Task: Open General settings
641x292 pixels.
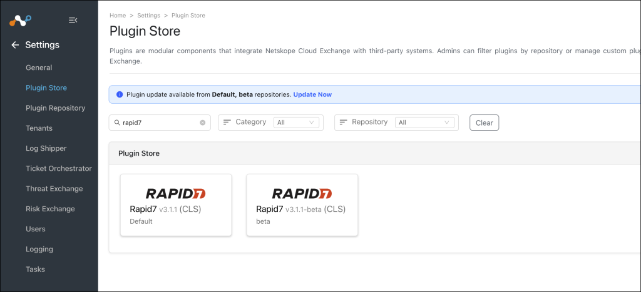Action: [x=39, y=68]
